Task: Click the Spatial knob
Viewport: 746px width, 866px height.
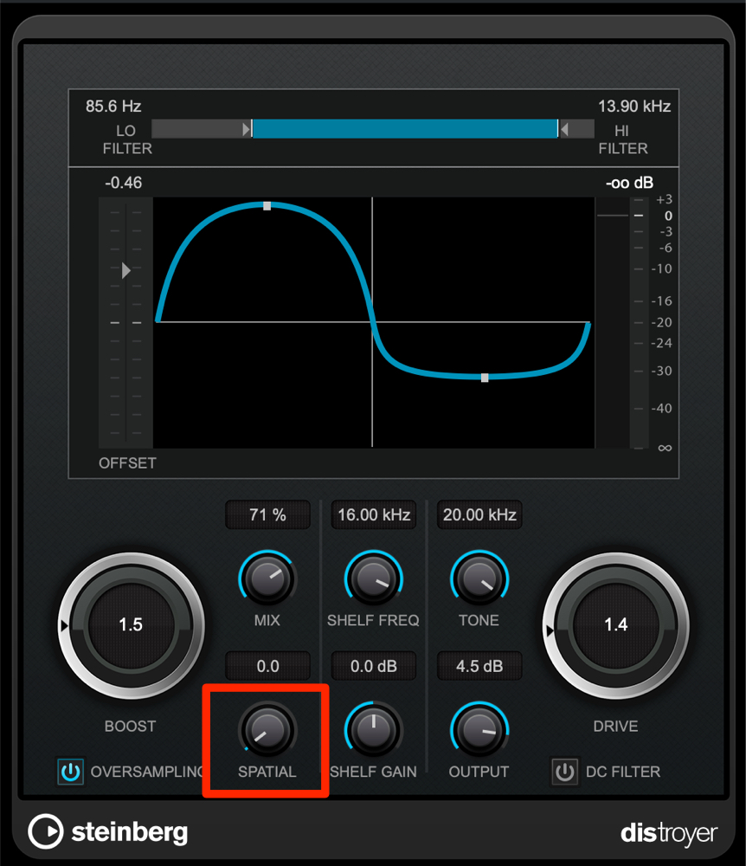Action: click(x=267, y=731)
